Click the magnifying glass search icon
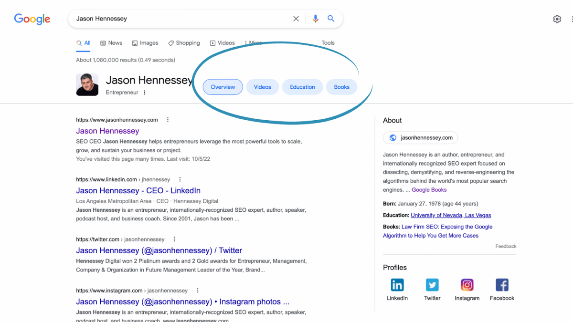This screenshot has width=573, height=322. (x=331, y=18)
